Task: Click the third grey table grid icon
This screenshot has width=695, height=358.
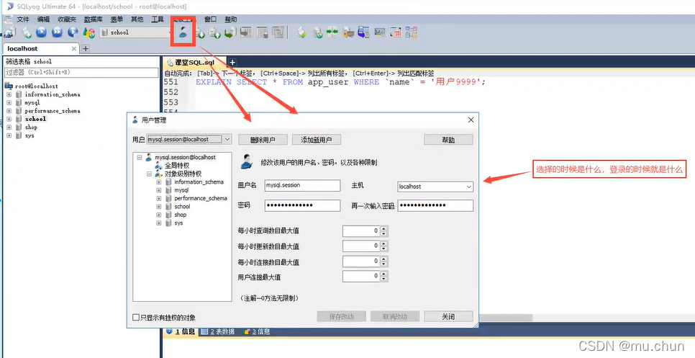Action: [278, 32]
